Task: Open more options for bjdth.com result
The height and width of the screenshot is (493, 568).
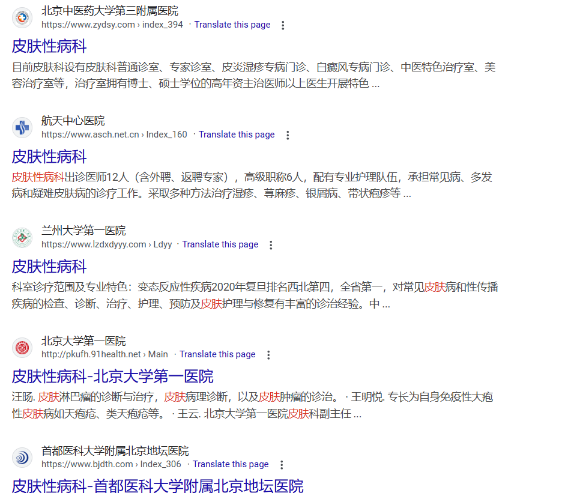Action: click(282, 465)
